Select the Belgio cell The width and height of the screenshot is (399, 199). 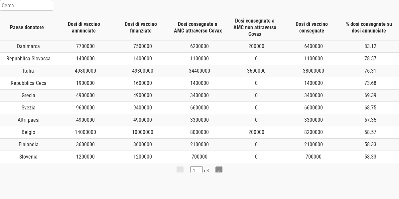[x=28, y=132]
